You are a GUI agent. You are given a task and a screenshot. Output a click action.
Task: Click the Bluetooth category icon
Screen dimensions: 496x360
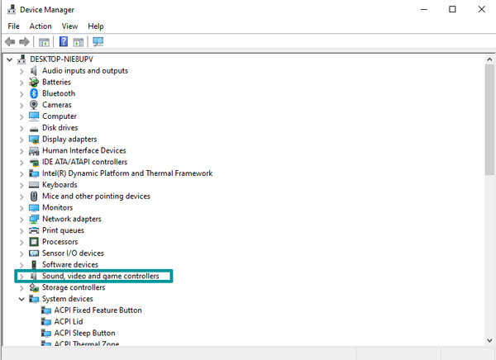point(34,93)
